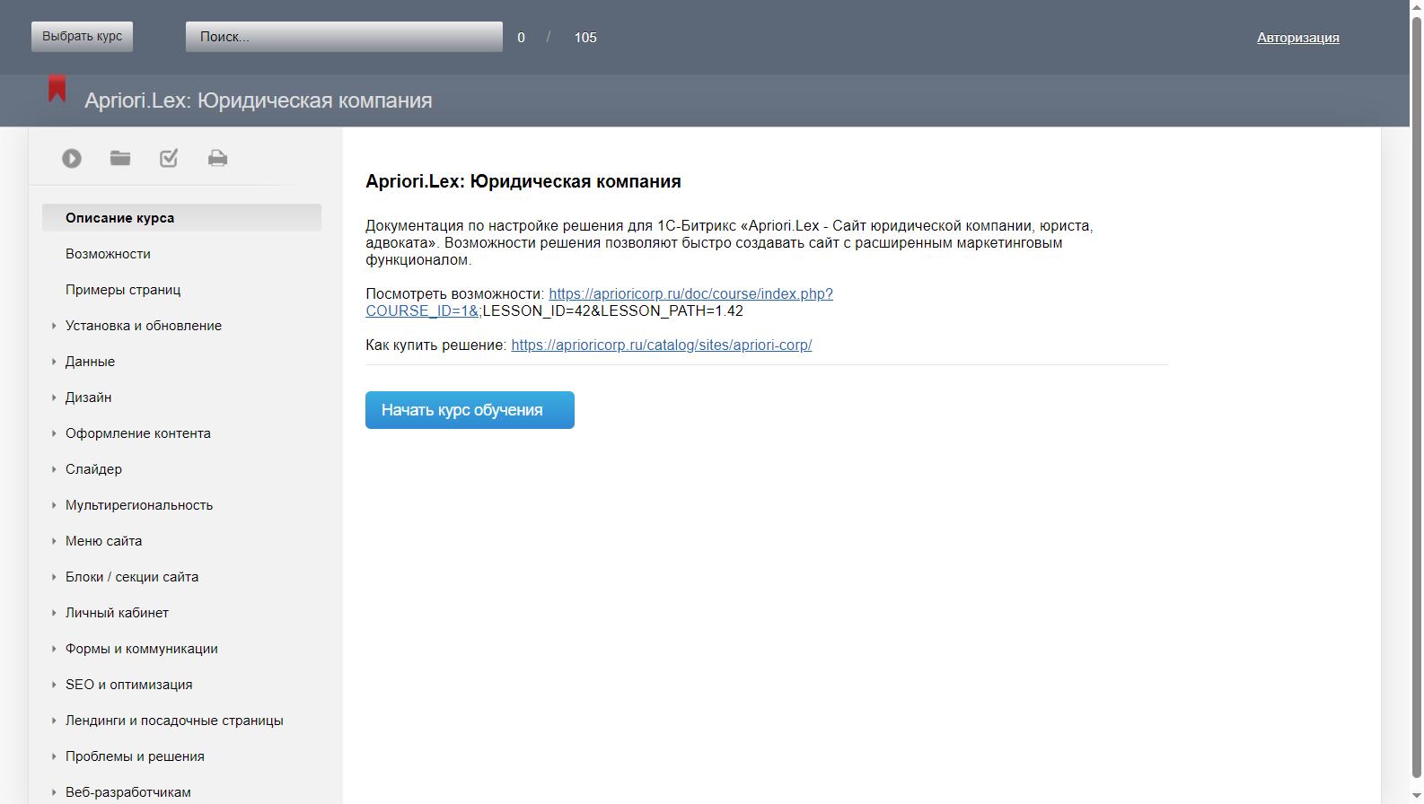Open Примеры страниц in sidebar
Screen dimensions: 1424x804
tap(123, 290)
